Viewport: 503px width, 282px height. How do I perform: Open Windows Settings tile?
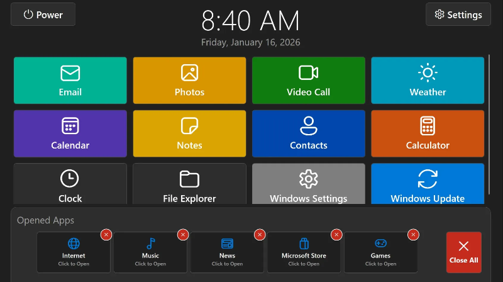(308, 185)
